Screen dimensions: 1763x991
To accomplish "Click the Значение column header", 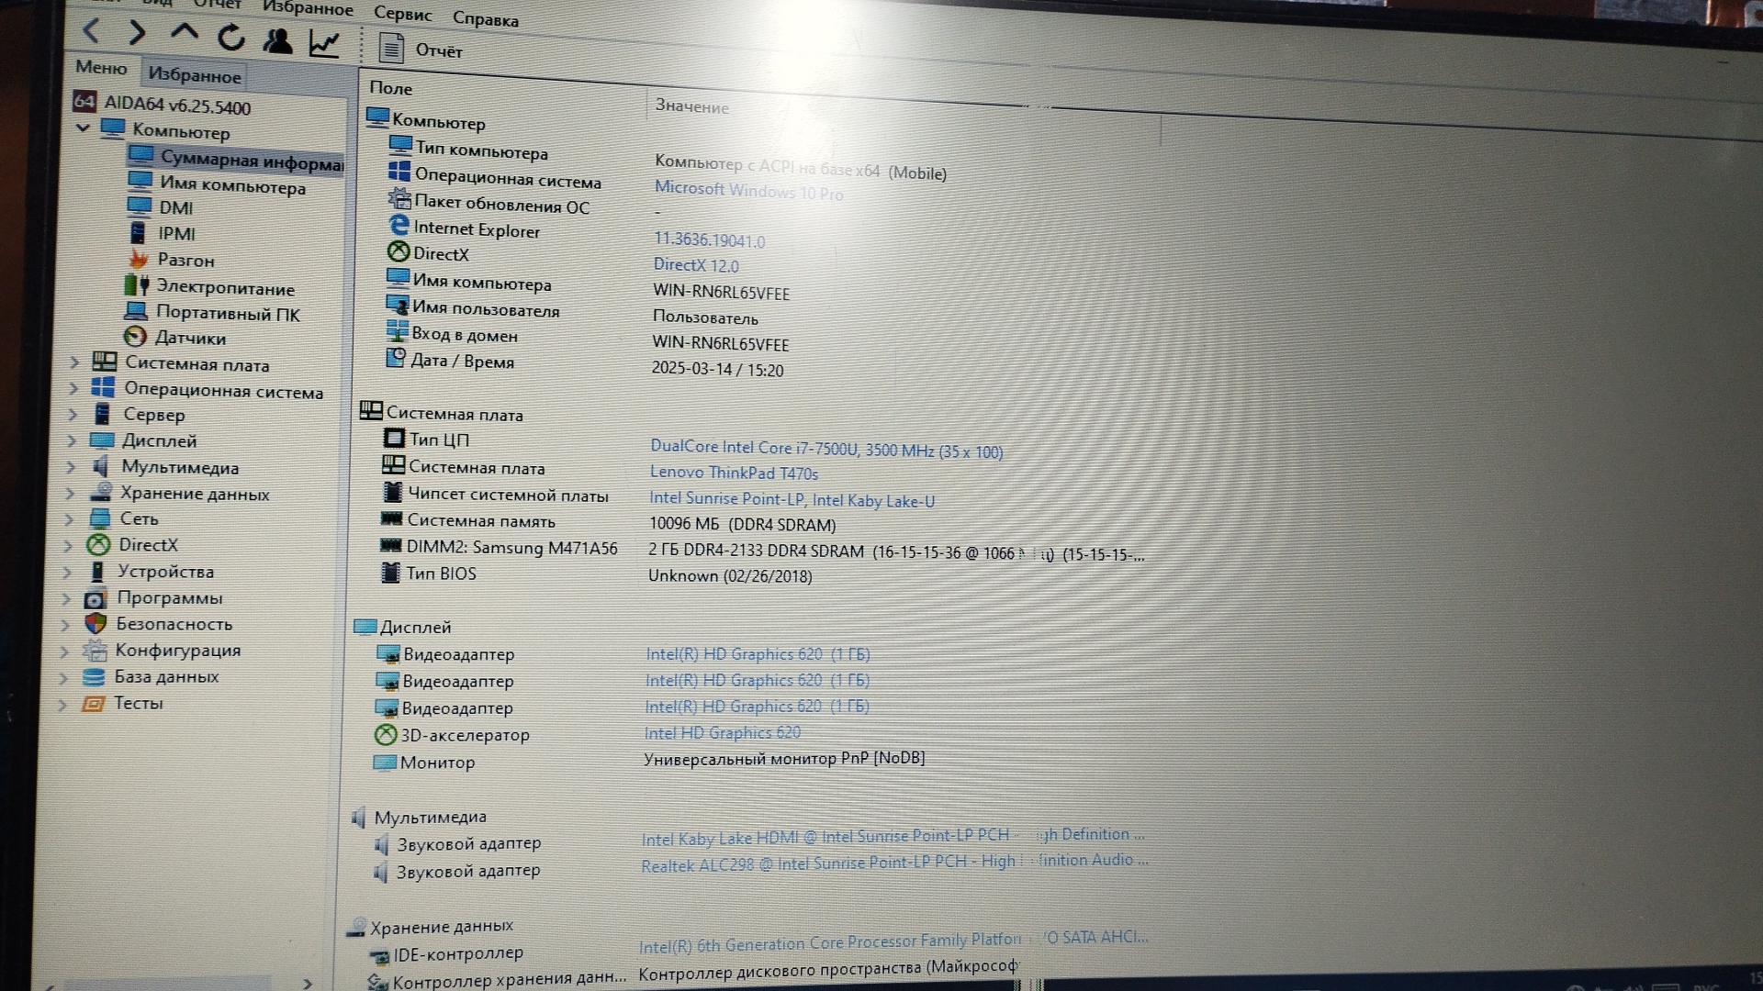I will point(691,106).
